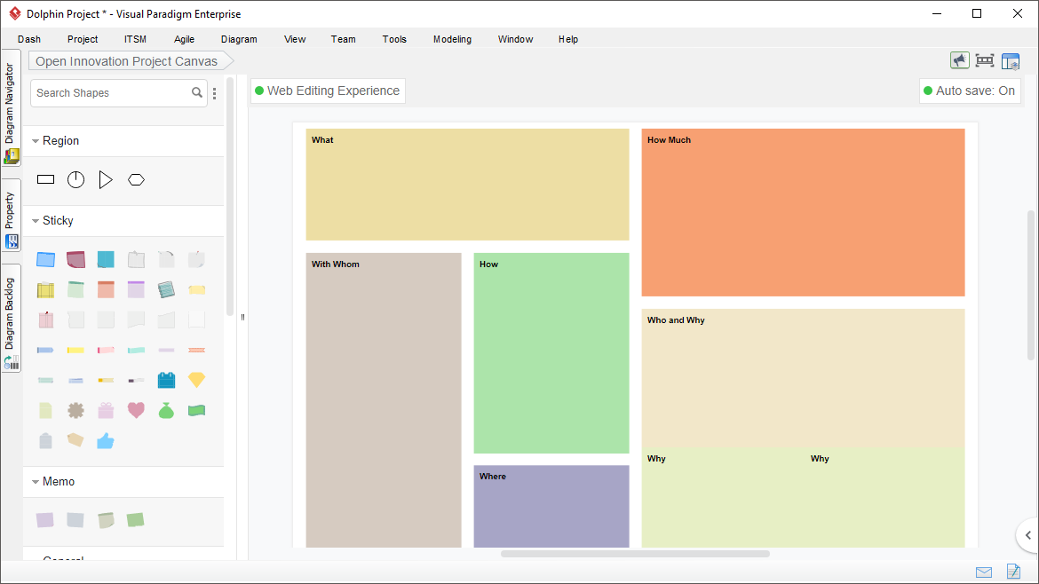Open the Project menu
This screenshot has width=1039, height=584.
coord(83,39)
